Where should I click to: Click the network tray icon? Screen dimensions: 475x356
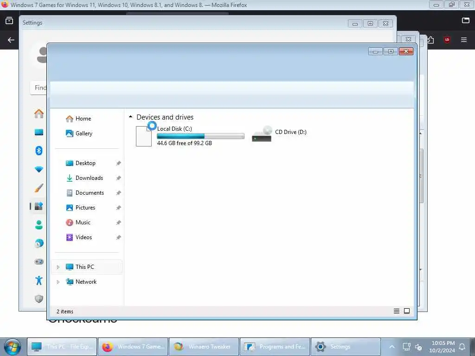[406, 347]
